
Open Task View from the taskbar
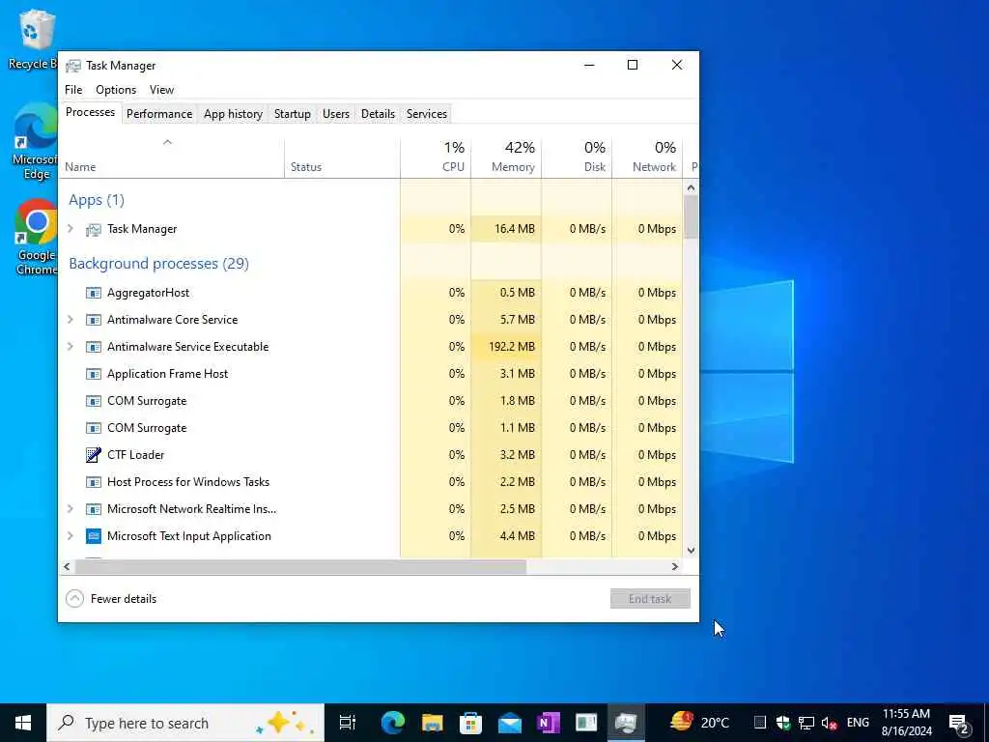347,723
